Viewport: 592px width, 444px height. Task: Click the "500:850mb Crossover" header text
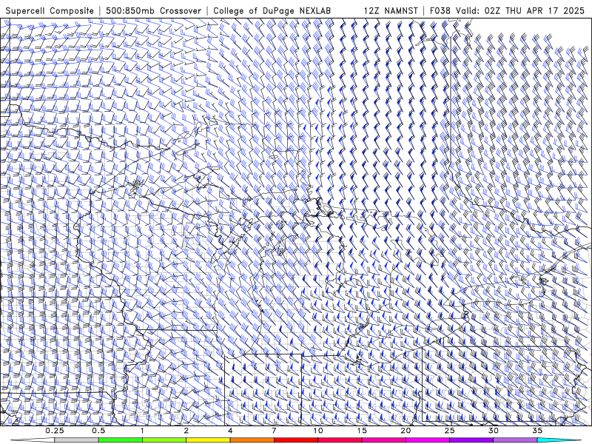click(153, 11)
